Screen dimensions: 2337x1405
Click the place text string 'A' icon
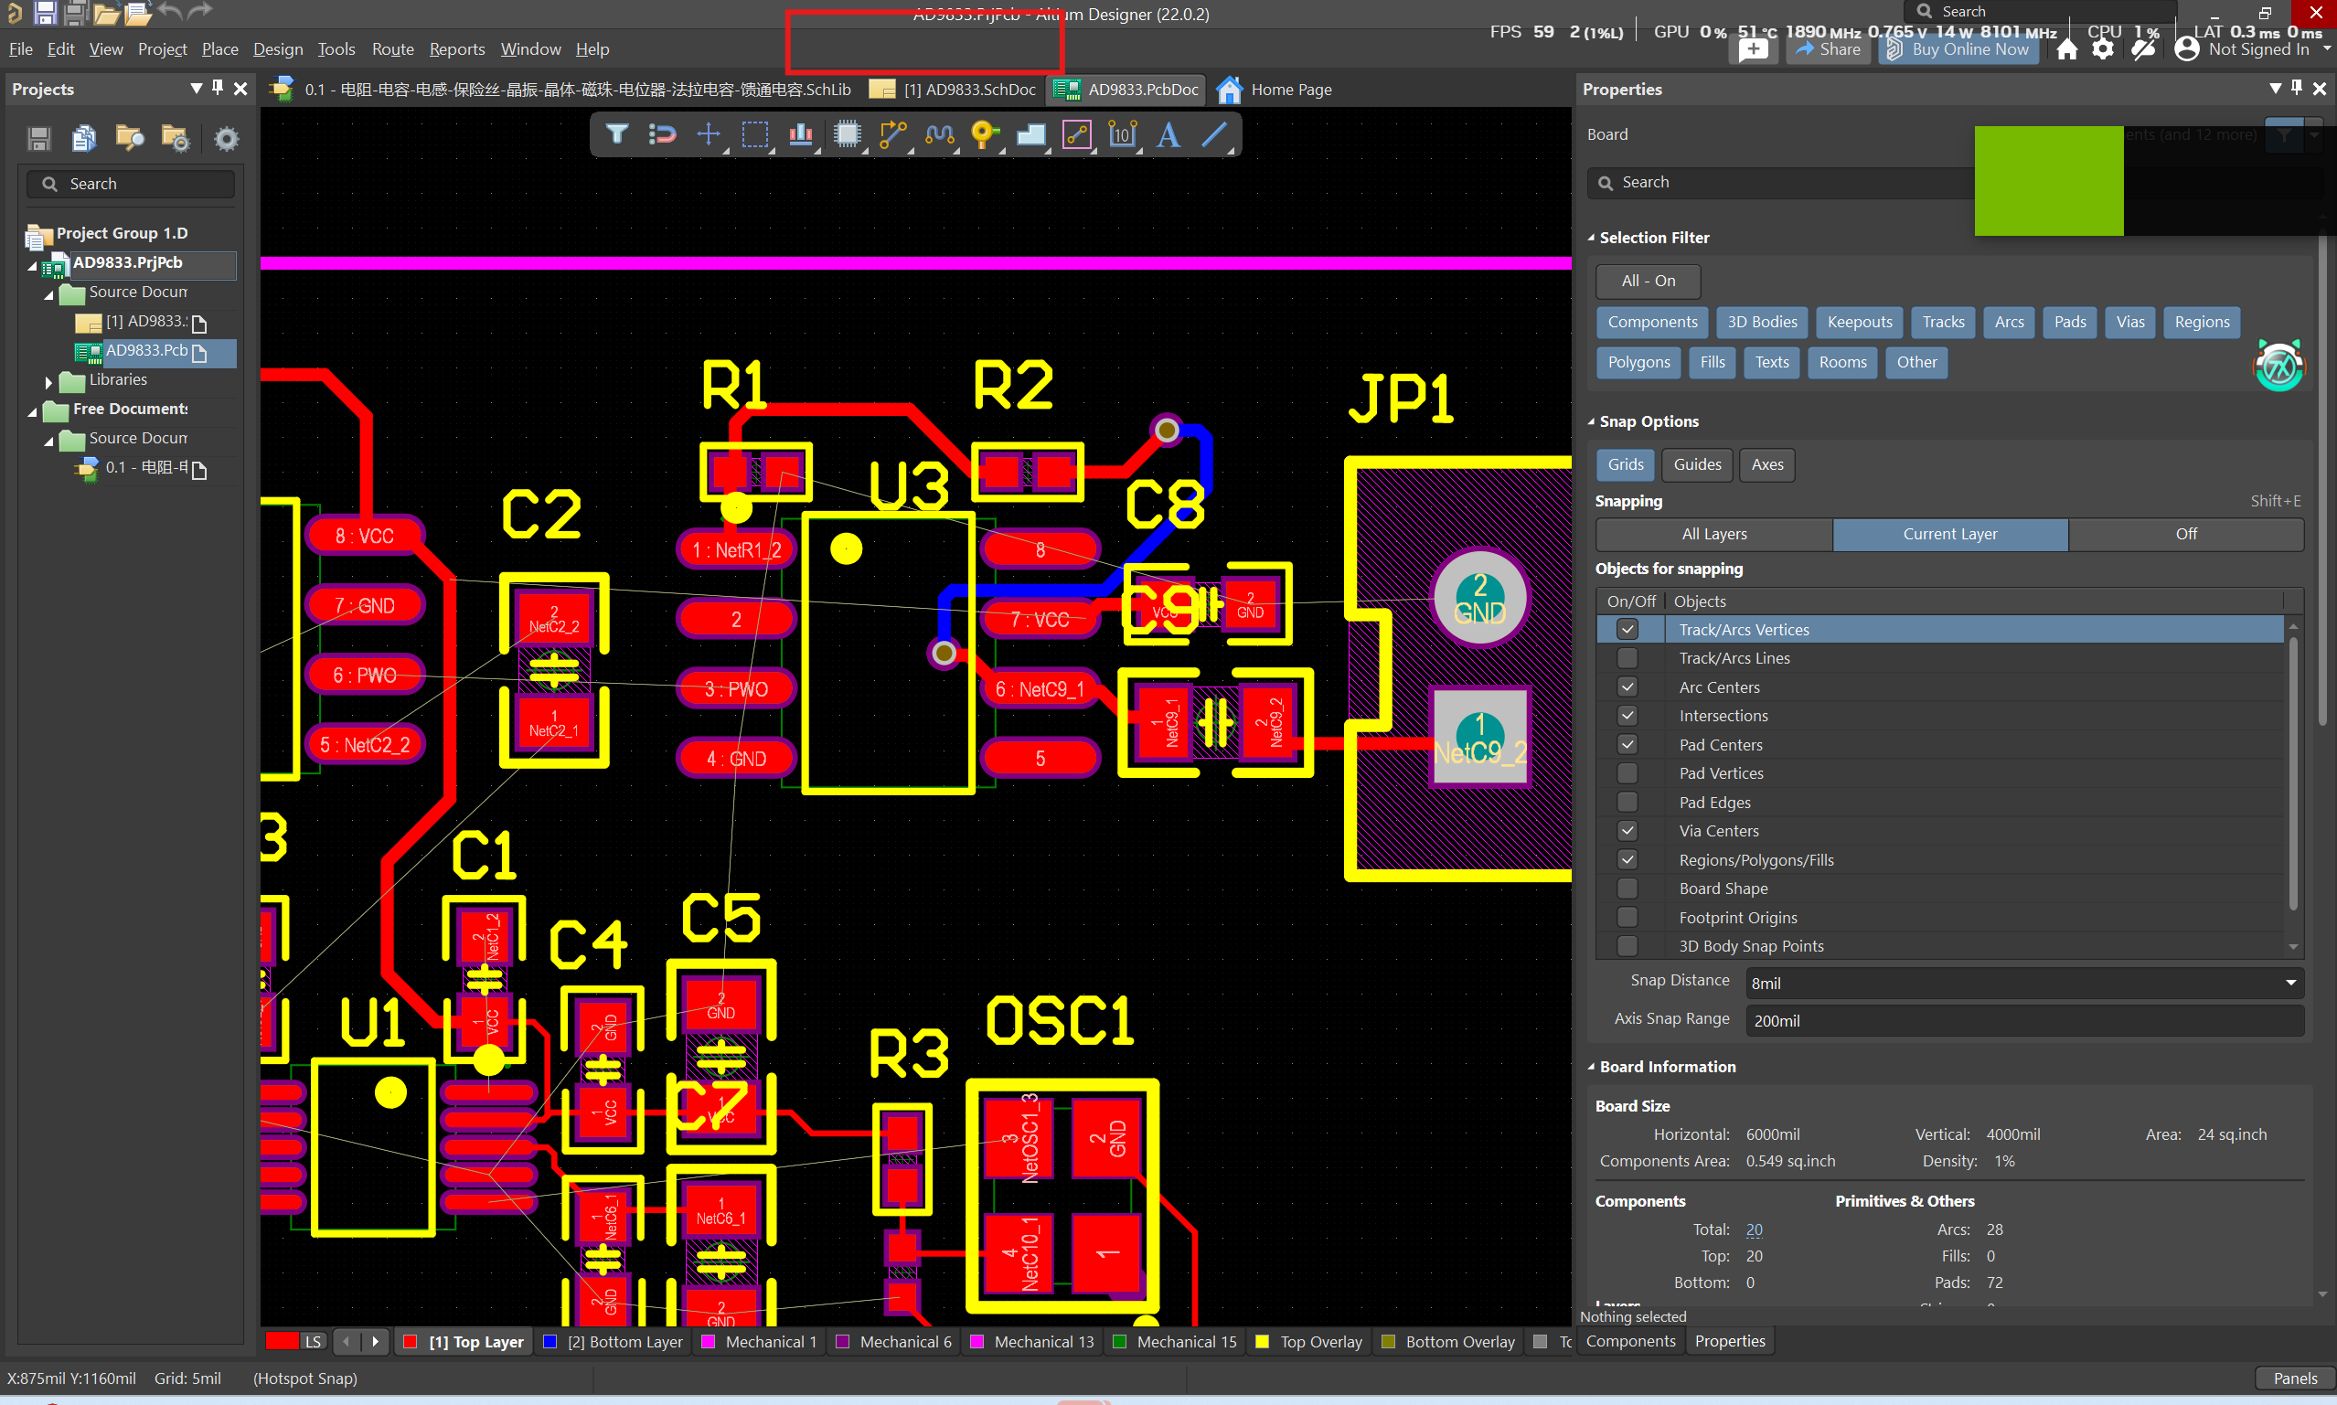1168,134
